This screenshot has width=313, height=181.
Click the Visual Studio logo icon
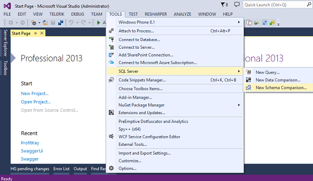click(x=7, y=6)
